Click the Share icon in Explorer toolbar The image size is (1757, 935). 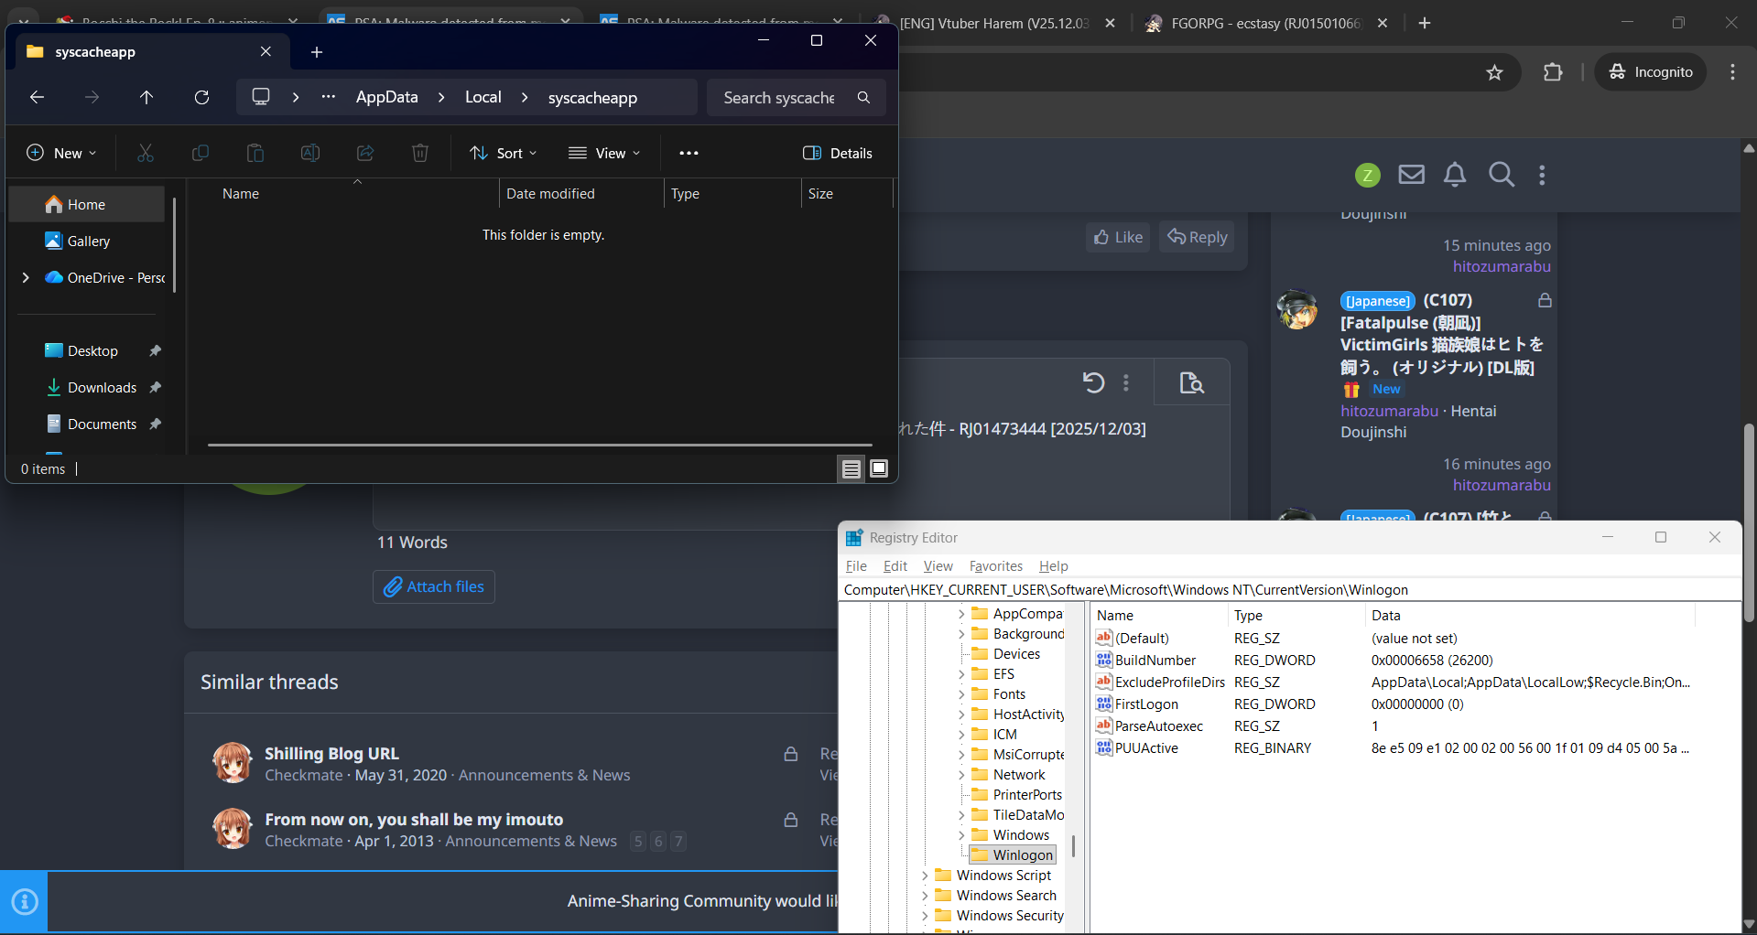pos(365,153)
